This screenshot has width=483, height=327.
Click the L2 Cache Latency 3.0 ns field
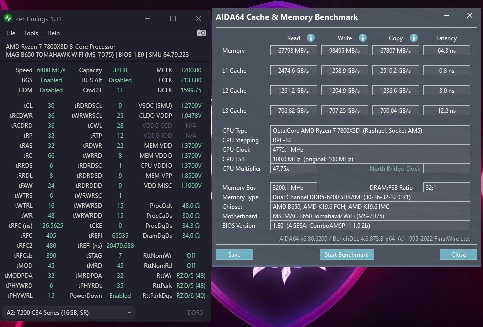[447, 90]
